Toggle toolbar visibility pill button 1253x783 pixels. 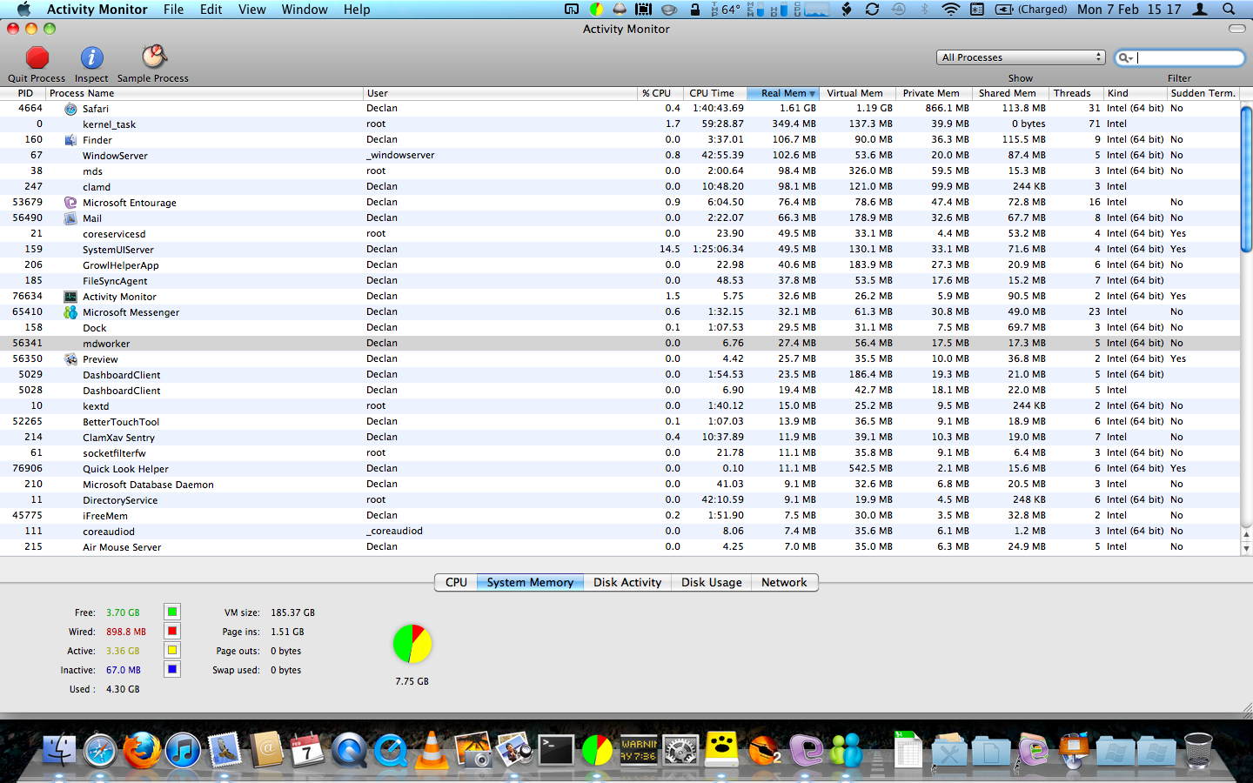pyautogui.click(x=1236, y=29)
